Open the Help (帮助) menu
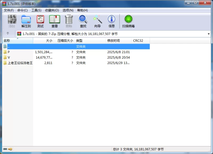 click(83, 10)
